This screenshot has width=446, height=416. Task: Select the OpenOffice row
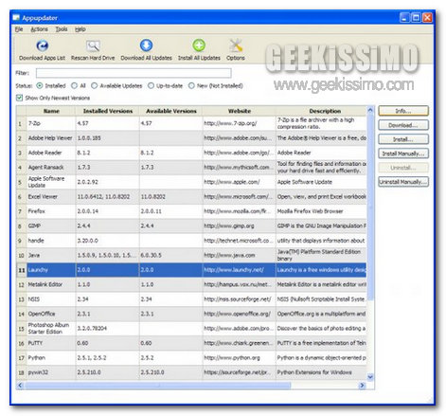pyautogui.click(x=191, y=314)
